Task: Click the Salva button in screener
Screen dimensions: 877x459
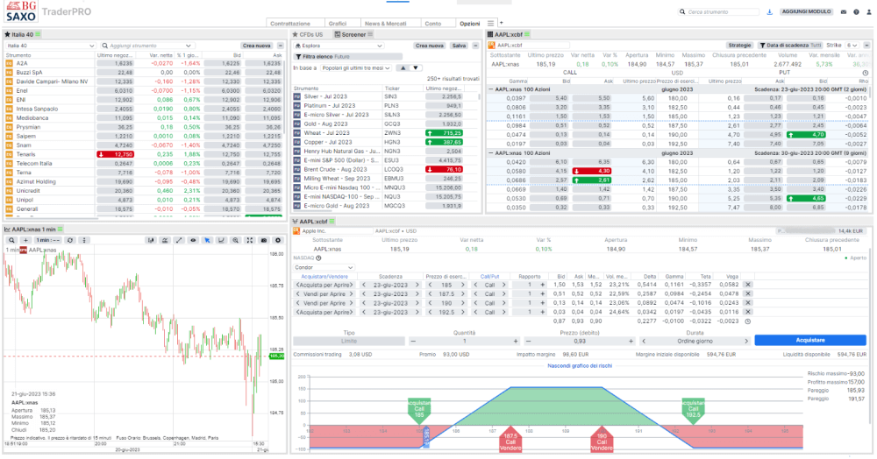Action: [x=459, y=46]
